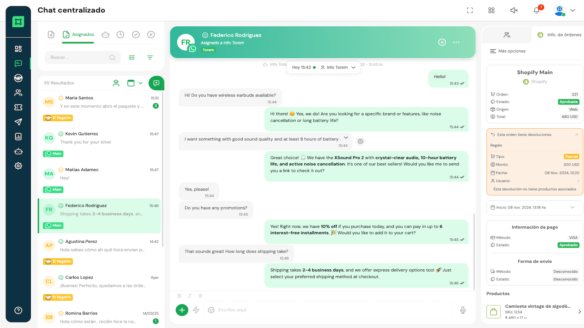This screenshot has height=328, width=584.
Task: Open the three-dot menu in the chat header
Action: tap(456, 42)
